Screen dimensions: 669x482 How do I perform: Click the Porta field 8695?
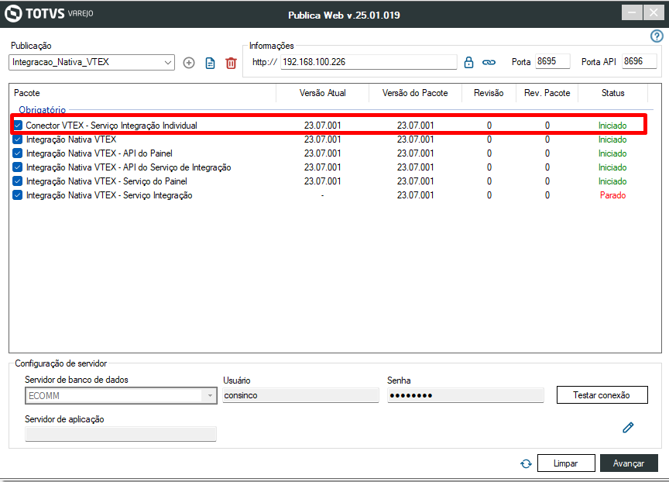tap(553, 61)
